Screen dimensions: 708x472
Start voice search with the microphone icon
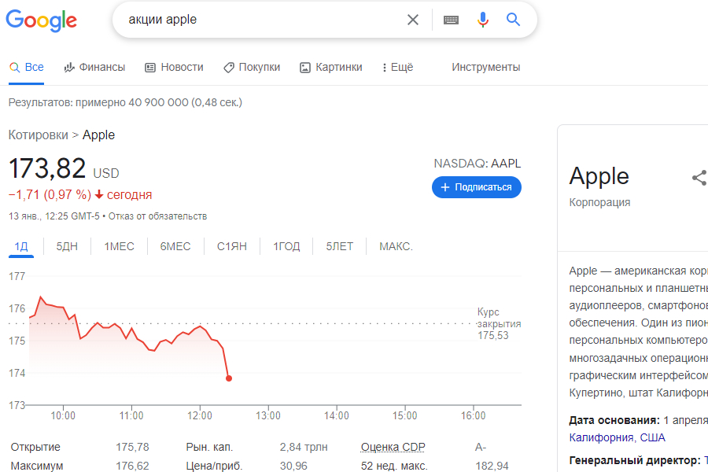(483, 20)
